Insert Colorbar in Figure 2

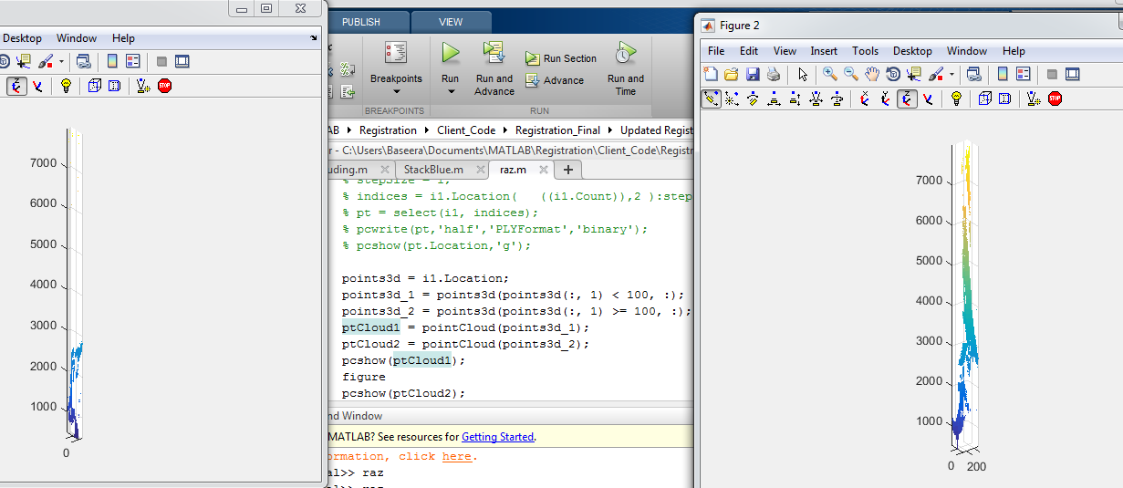pos(1003,74)
